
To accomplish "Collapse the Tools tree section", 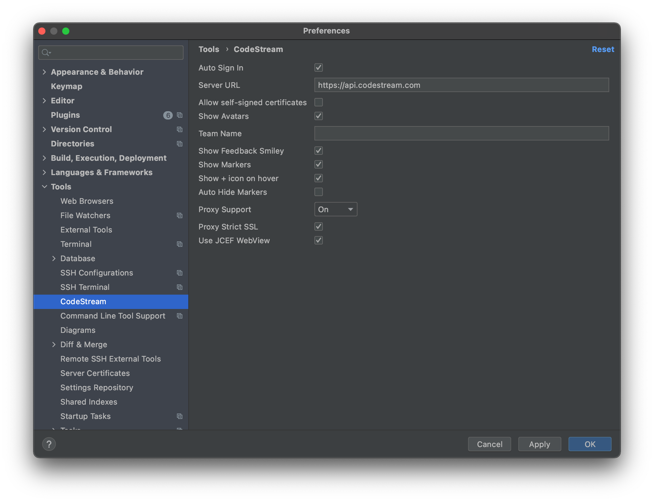I will click(x=45, y=187).
